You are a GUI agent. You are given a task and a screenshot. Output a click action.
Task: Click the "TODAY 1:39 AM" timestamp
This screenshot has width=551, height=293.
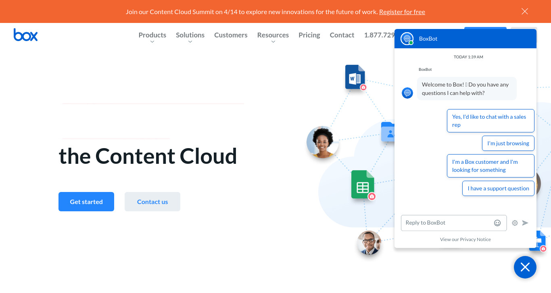(468, 57)
